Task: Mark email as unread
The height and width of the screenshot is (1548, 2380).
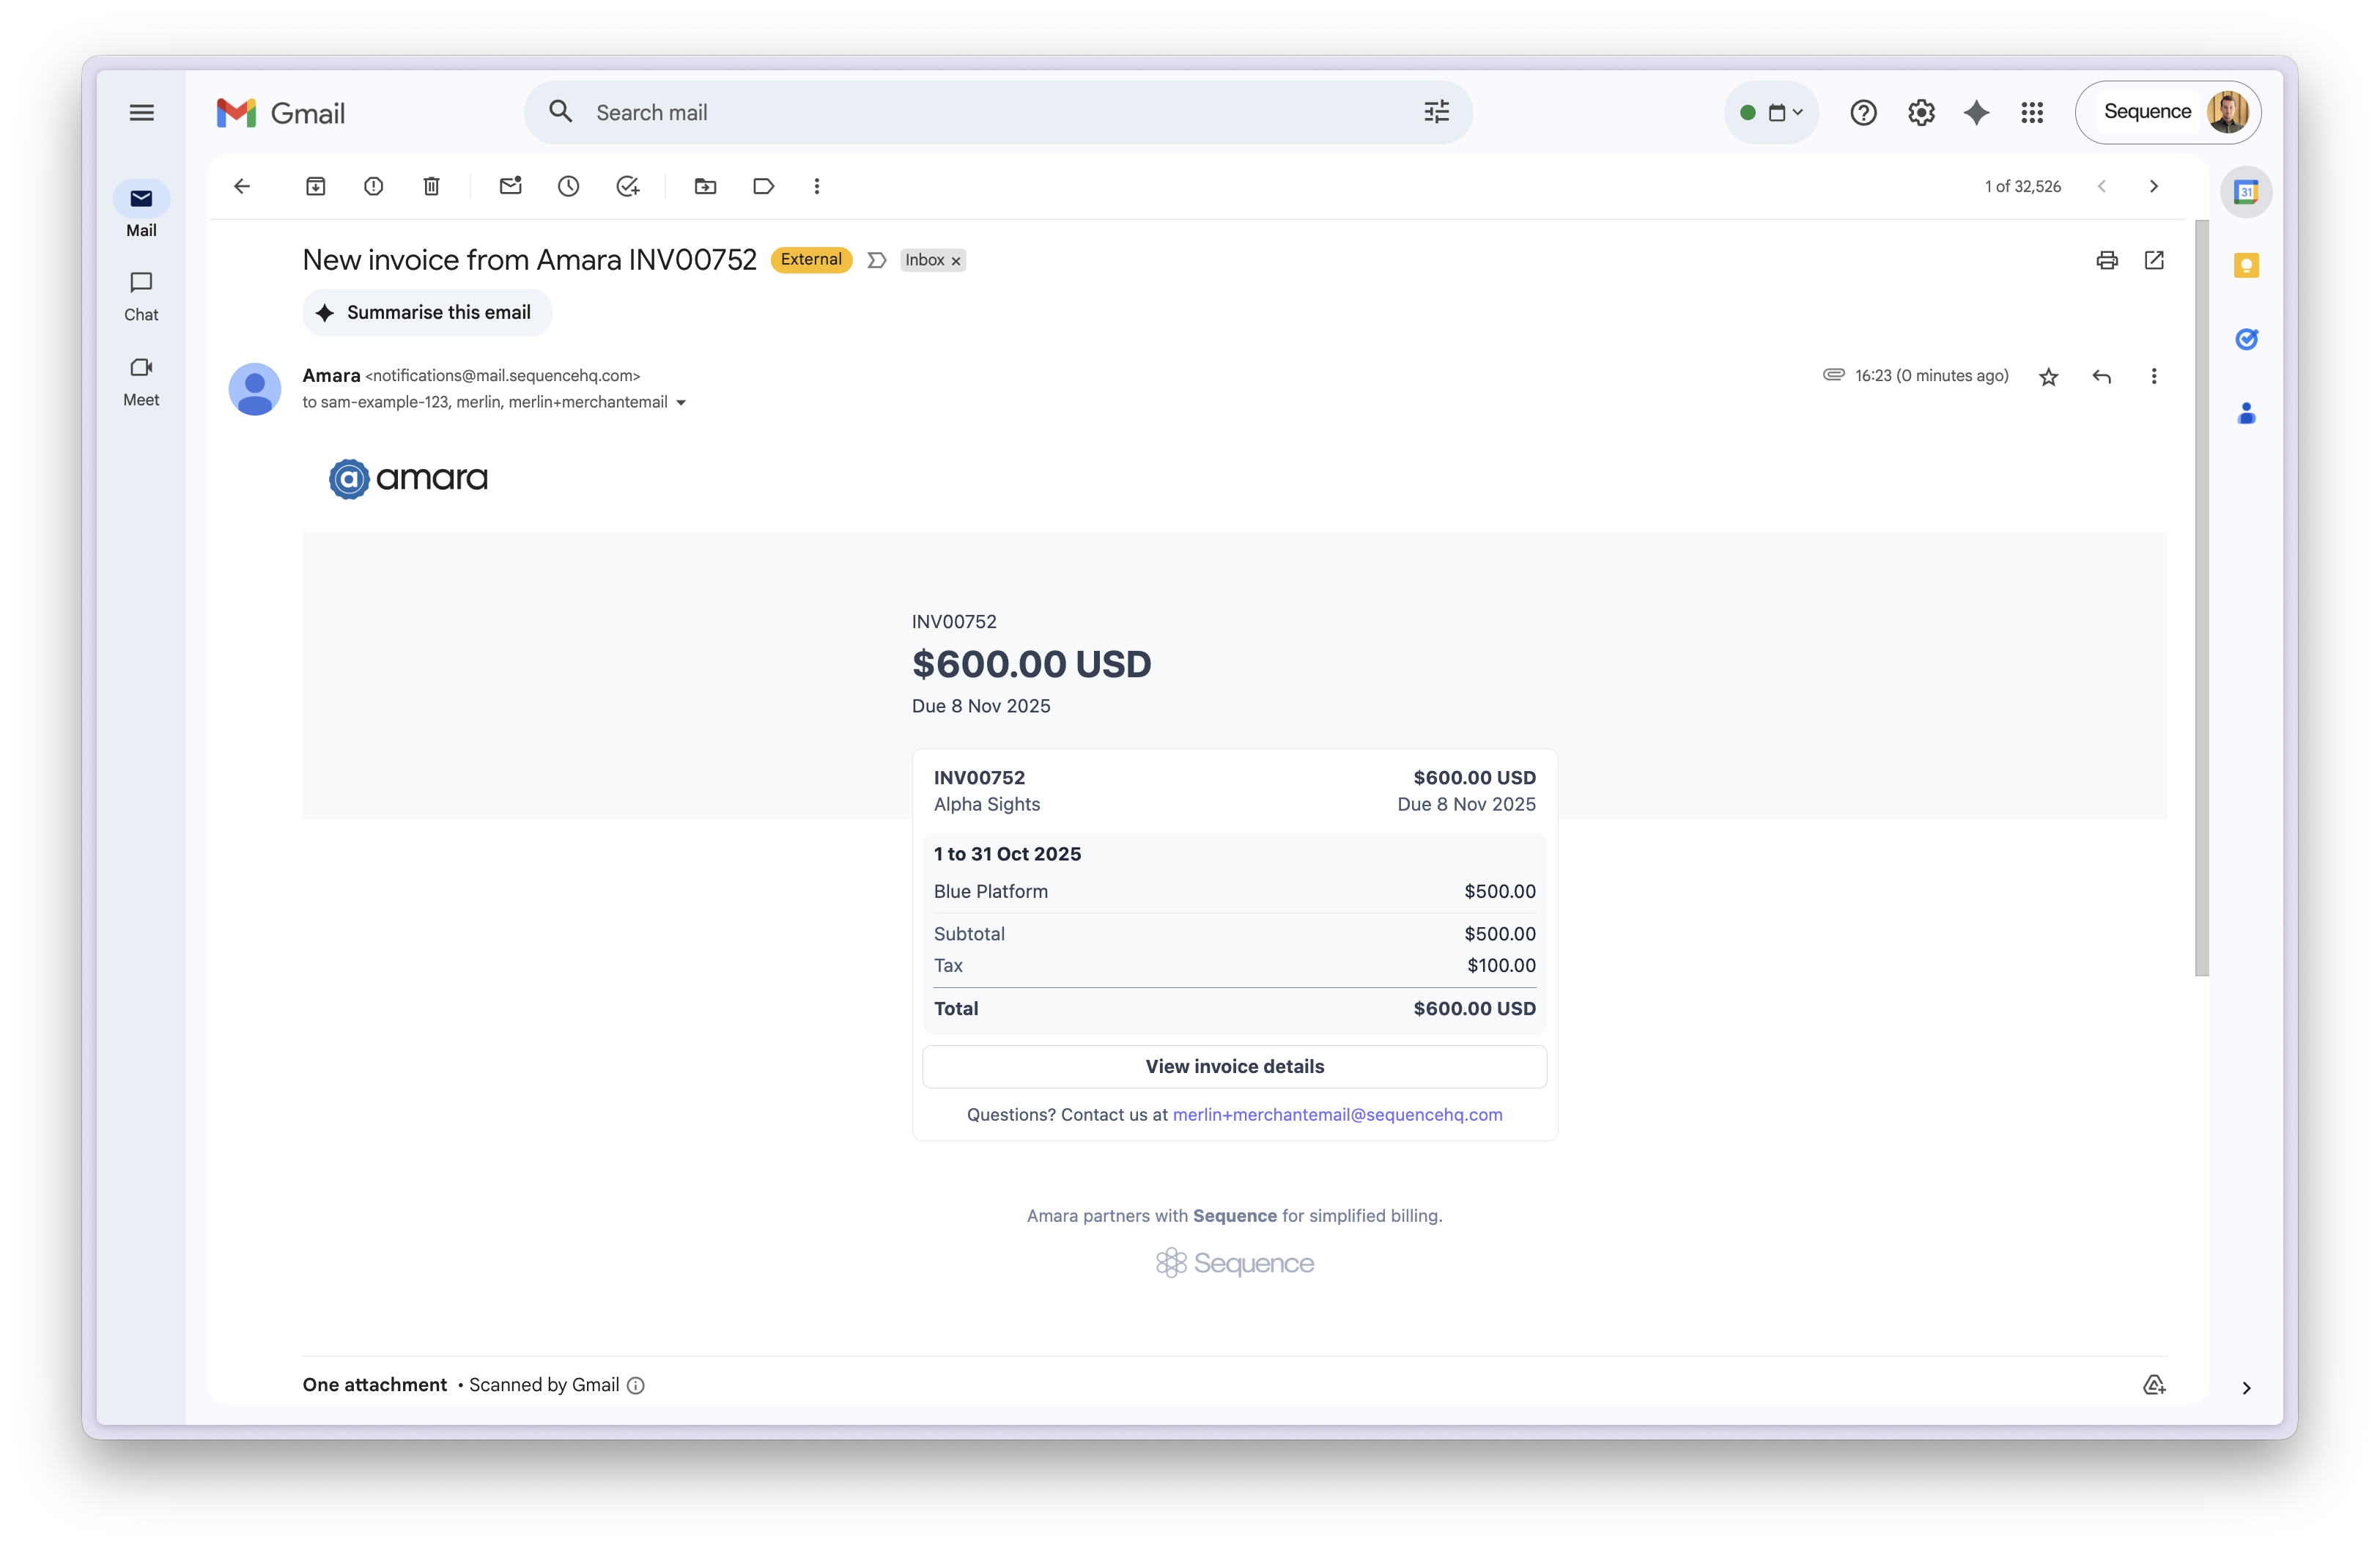Action: [x=510, y=186]
